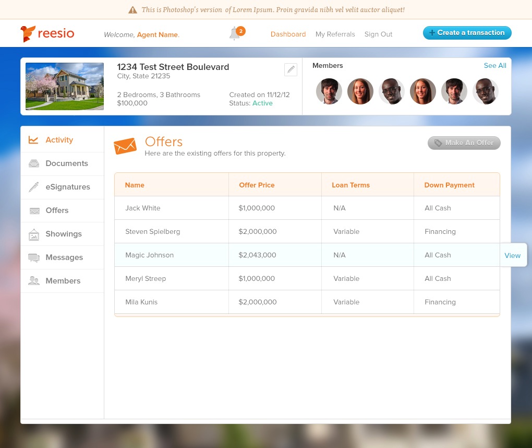Click the reesio bird logo
532x448 pixels.
point(28,33)
